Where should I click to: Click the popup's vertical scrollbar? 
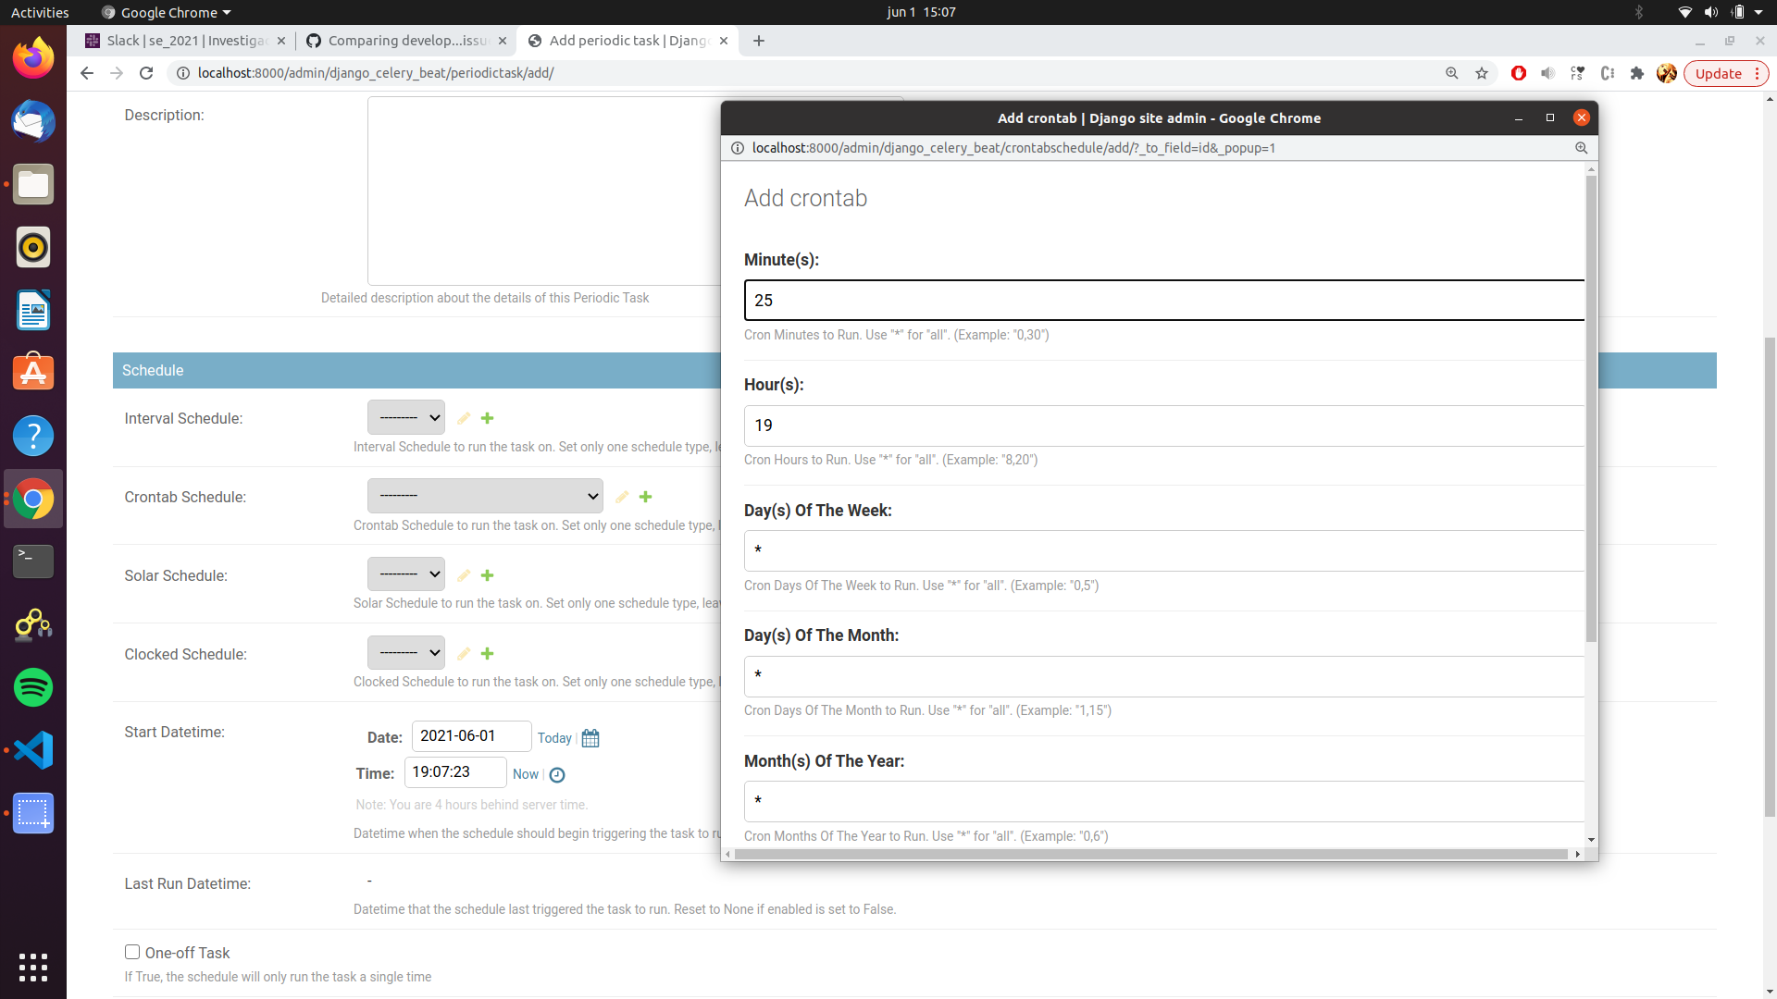pyautogui.click(x=1591, y=407)
